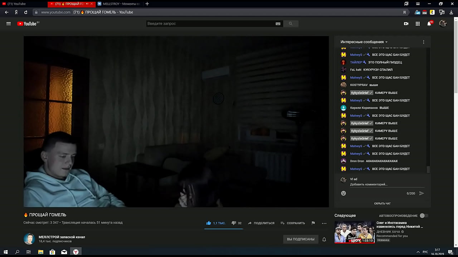Open the chat three-dot options menu
458x257 pixels.
point(424,42)
